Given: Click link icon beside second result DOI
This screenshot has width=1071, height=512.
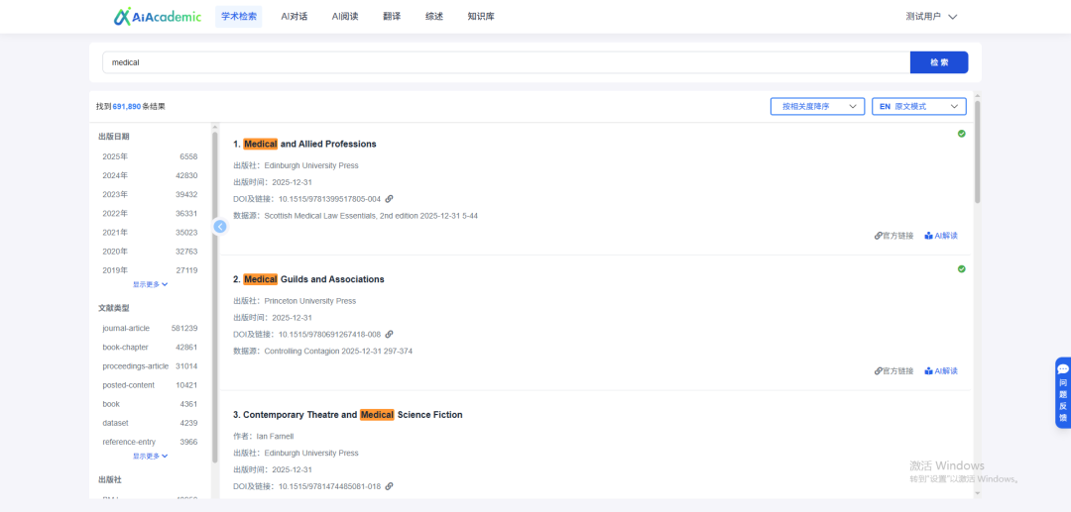Looking at the screenshot, I should tap(390, 335).
